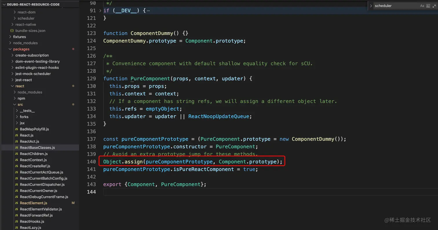Screen dimensions: 438x230
Task: Open ReactForwardRef.js file
Action: coord(36,216)
